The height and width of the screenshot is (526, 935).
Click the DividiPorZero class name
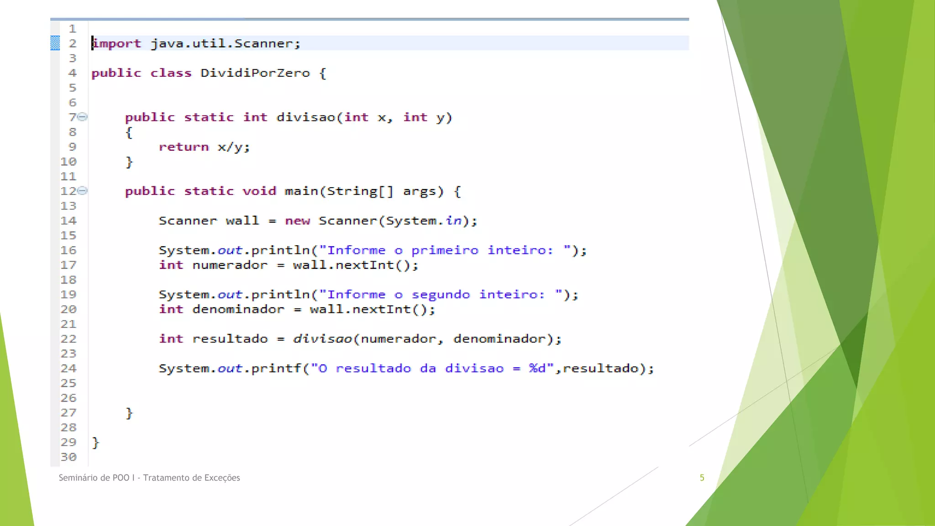coord(255,73)
